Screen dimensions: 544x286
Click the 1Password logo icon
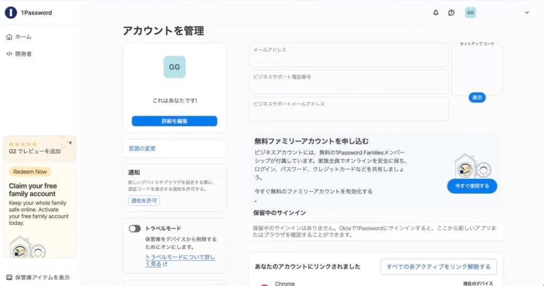11,13
